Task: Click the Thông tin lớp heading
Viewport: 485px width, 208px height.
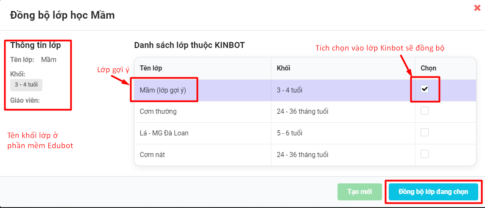Action: [x=36, y=45]
